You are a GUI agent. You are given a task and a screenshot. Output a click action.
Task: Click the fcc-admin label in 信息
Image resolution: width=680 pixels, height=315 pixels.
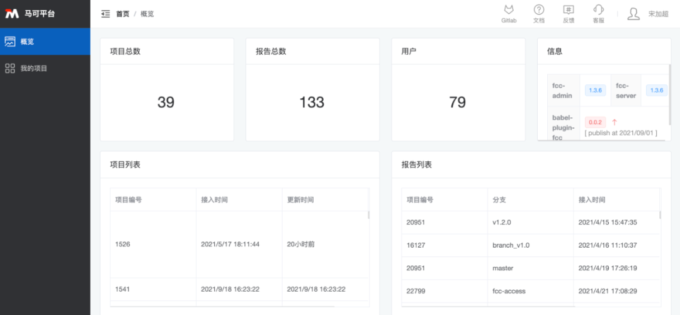click(x=563, y=90)
